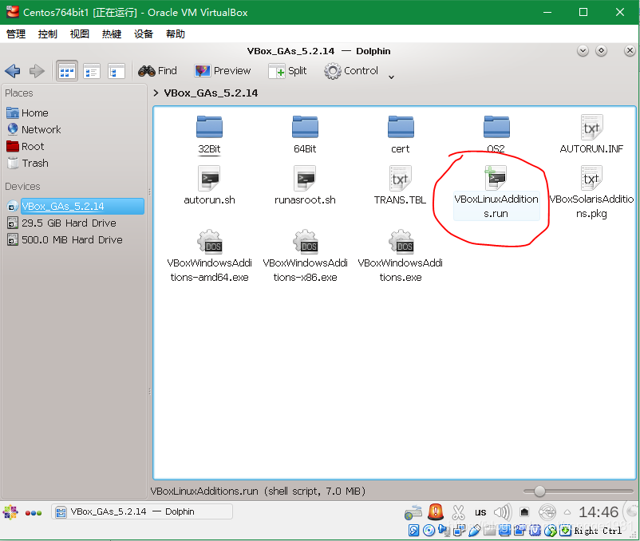
Task: Switch to Details view mode
Action: 117,71
